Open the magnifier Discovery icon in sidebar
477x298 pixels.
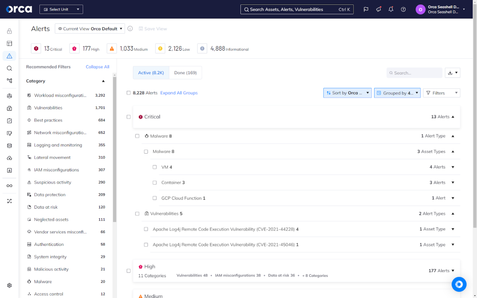coord(9,68)
